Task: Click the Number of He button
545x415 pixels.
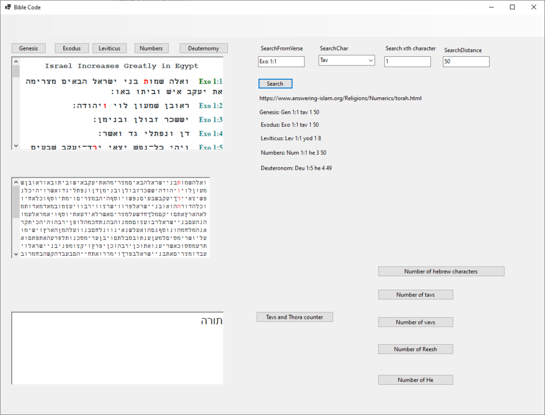Action: (x=415, y=380)
